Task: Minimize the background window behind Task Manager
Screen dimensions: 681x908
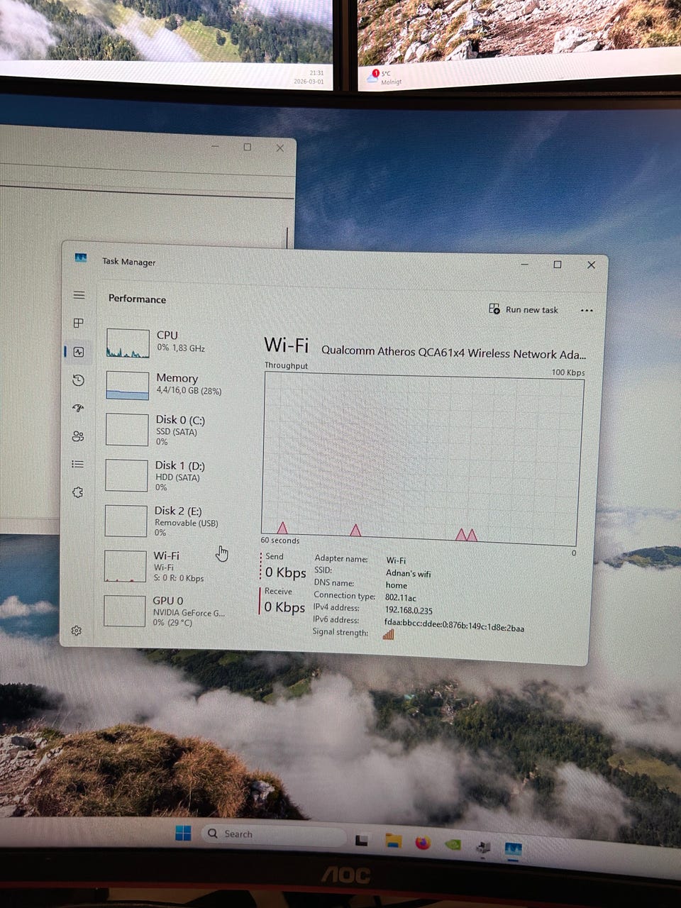Action: 215,146
